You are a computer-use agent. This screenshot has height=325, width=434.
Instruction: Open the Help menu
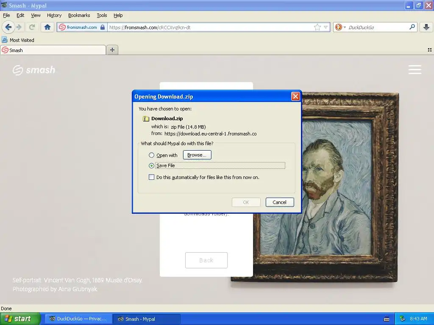[x=118, y=15]
